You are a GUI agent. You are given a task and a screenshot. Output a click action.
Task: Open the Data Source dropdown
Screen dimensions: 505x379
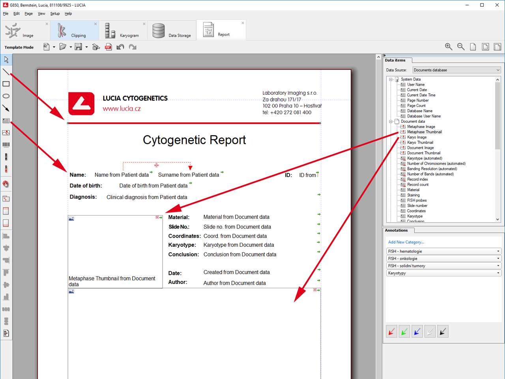456,70
